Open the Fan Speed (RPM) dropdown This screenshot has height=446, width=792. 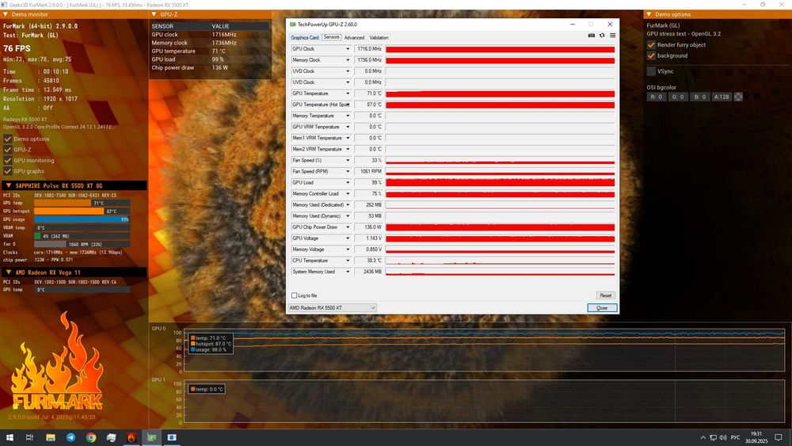point(348,171)
